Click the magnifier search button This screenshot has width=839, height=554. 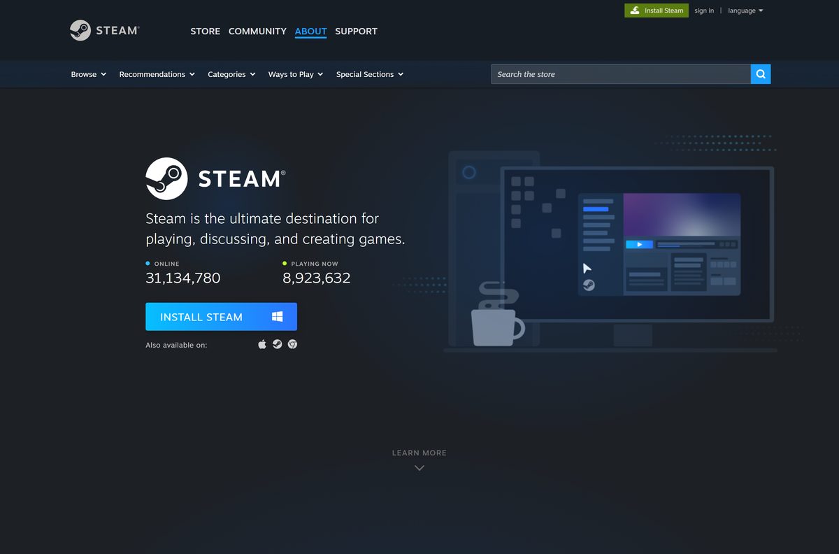point(761,74)
